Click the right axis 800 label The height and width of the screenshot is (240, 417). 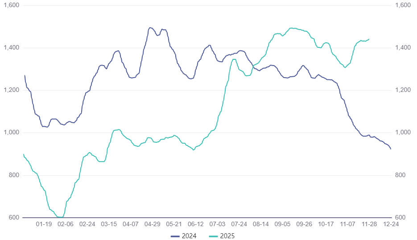coord(400,175)
